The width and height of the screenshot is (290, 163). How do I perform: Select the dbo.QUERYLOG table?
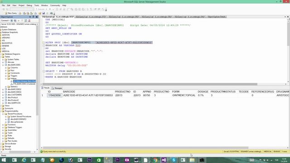click(x=14, y=103)
